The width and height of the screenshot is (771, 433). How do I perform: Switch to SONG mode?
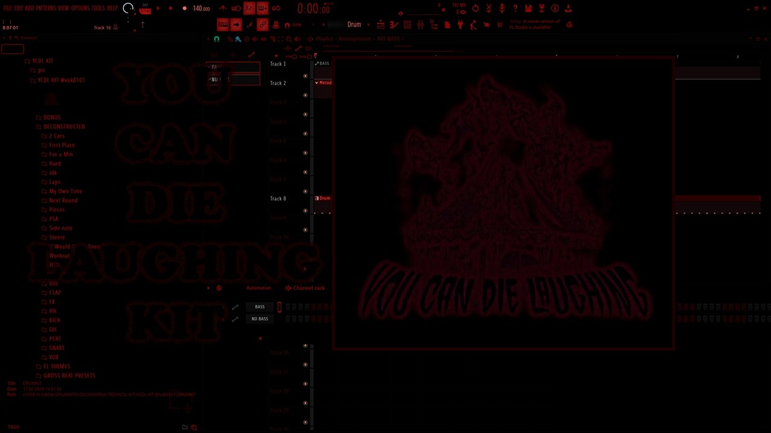145,11
